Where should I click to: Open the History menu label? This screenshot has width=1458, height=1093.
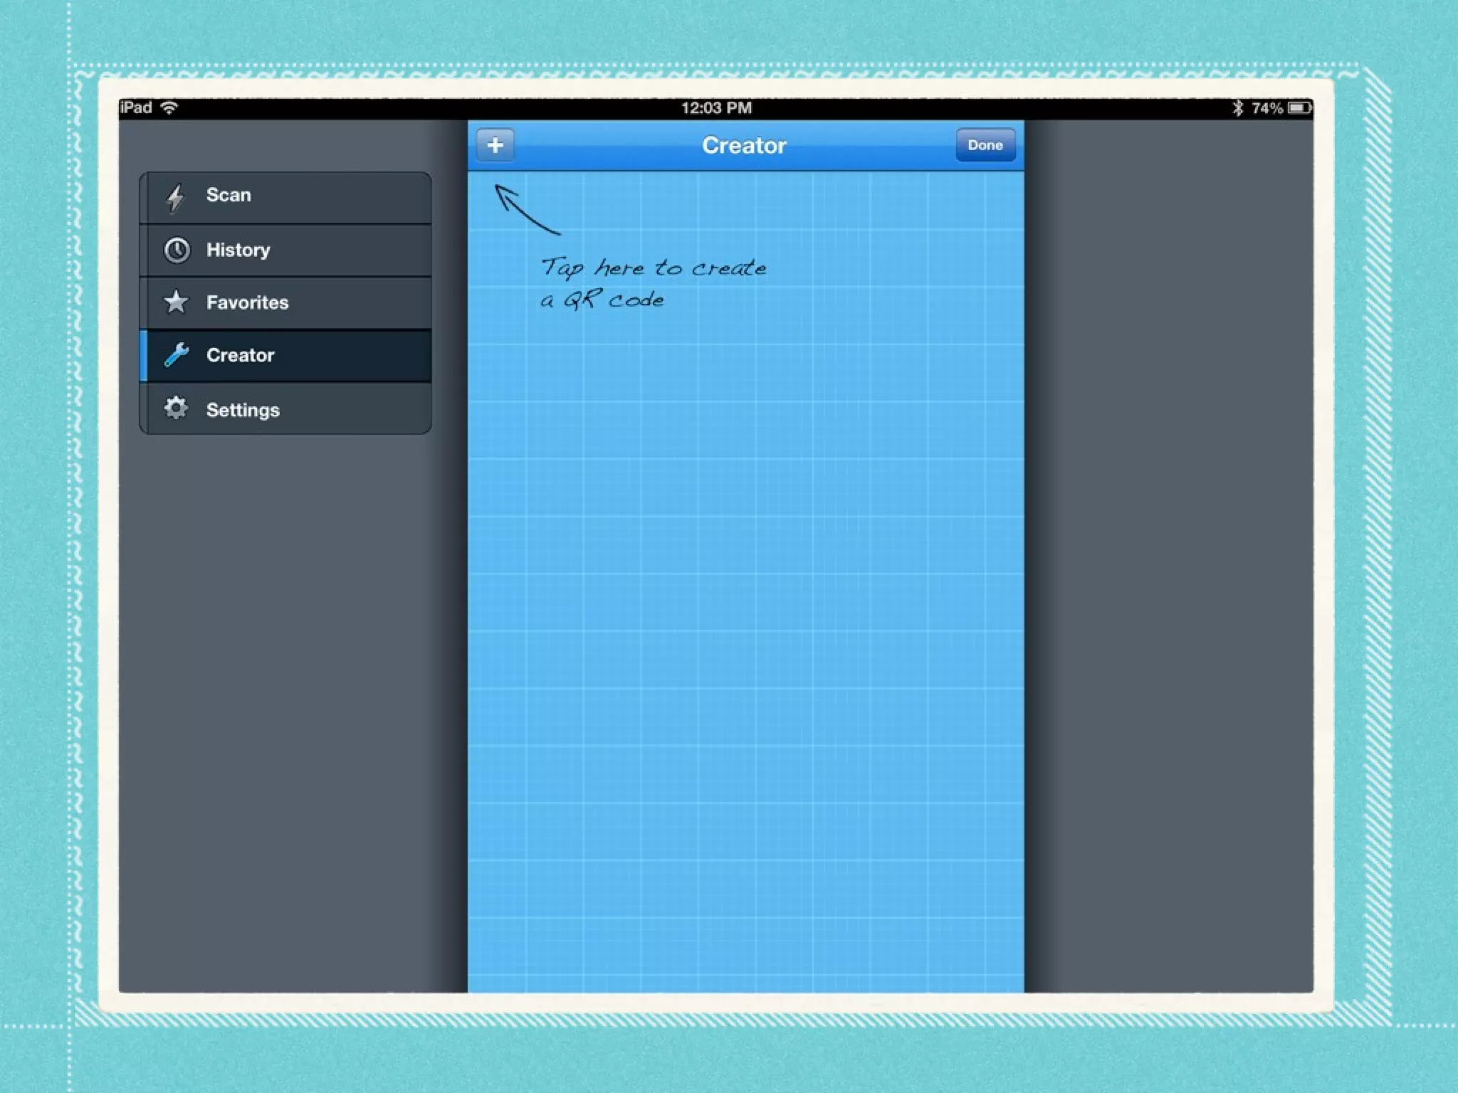[x=238, y=250]
